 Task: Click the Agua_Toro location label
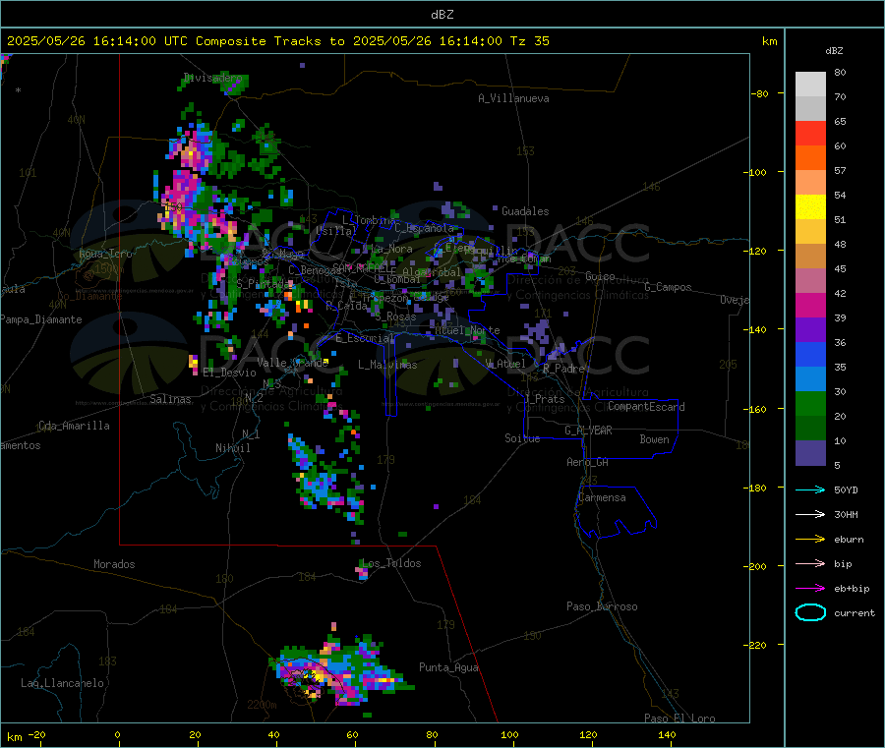pos(105,254)
